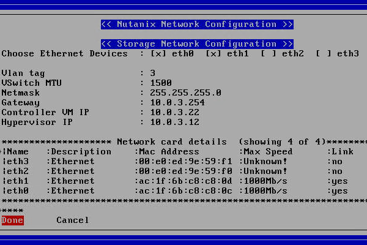The height and width of the screenshot is (245, 367).
Task: Click the link status yes for eth0
Action: tap(339, 191)
